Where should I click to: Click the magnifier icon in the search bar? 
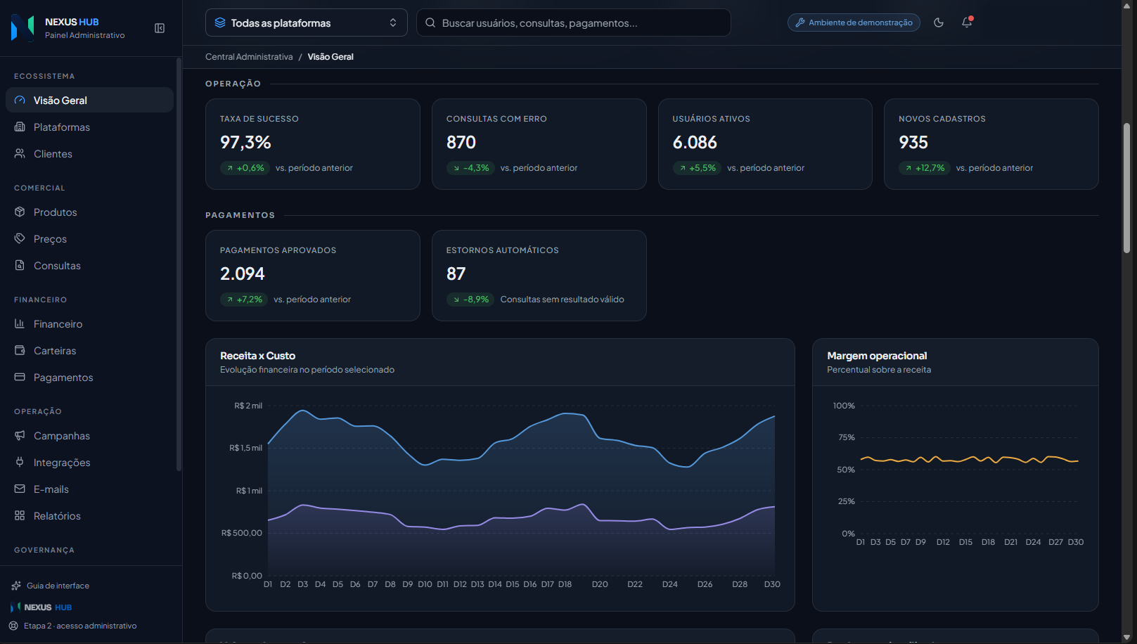[x=430, y=23]
